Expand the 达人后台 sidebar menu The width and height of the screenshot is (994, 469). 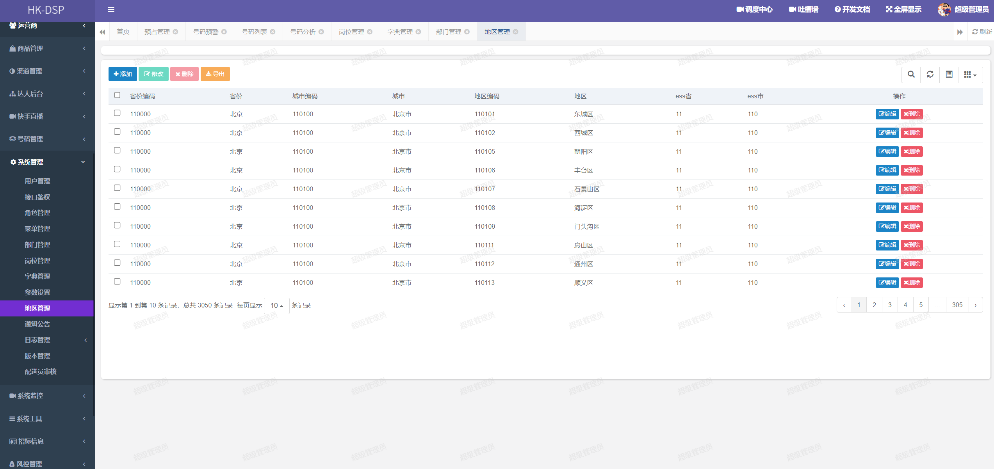[x=47, y=94]
